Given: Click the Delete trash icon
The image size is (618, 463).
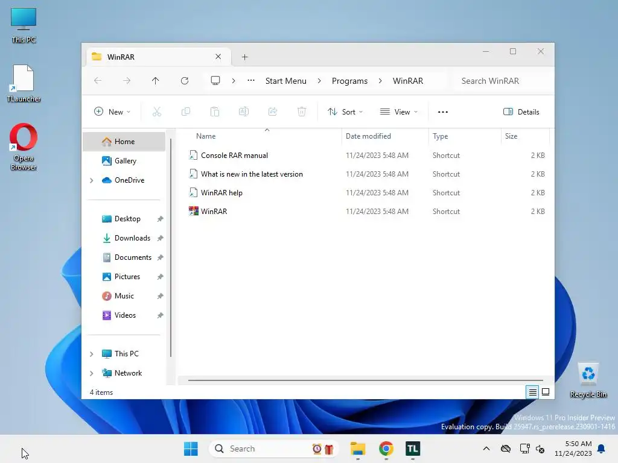Looking at the screenshot, I should click(302, 112).
